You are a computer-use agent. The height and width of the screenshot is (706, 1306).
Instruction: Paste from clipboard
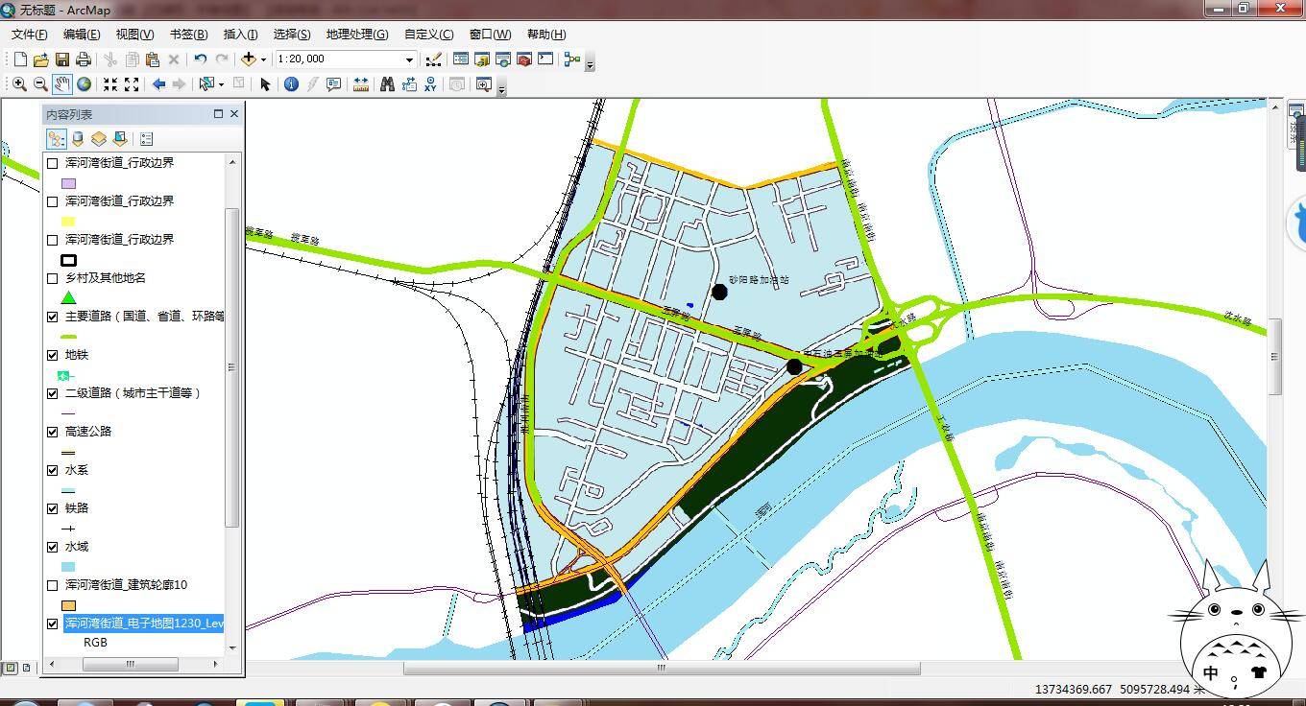(153, 59)
